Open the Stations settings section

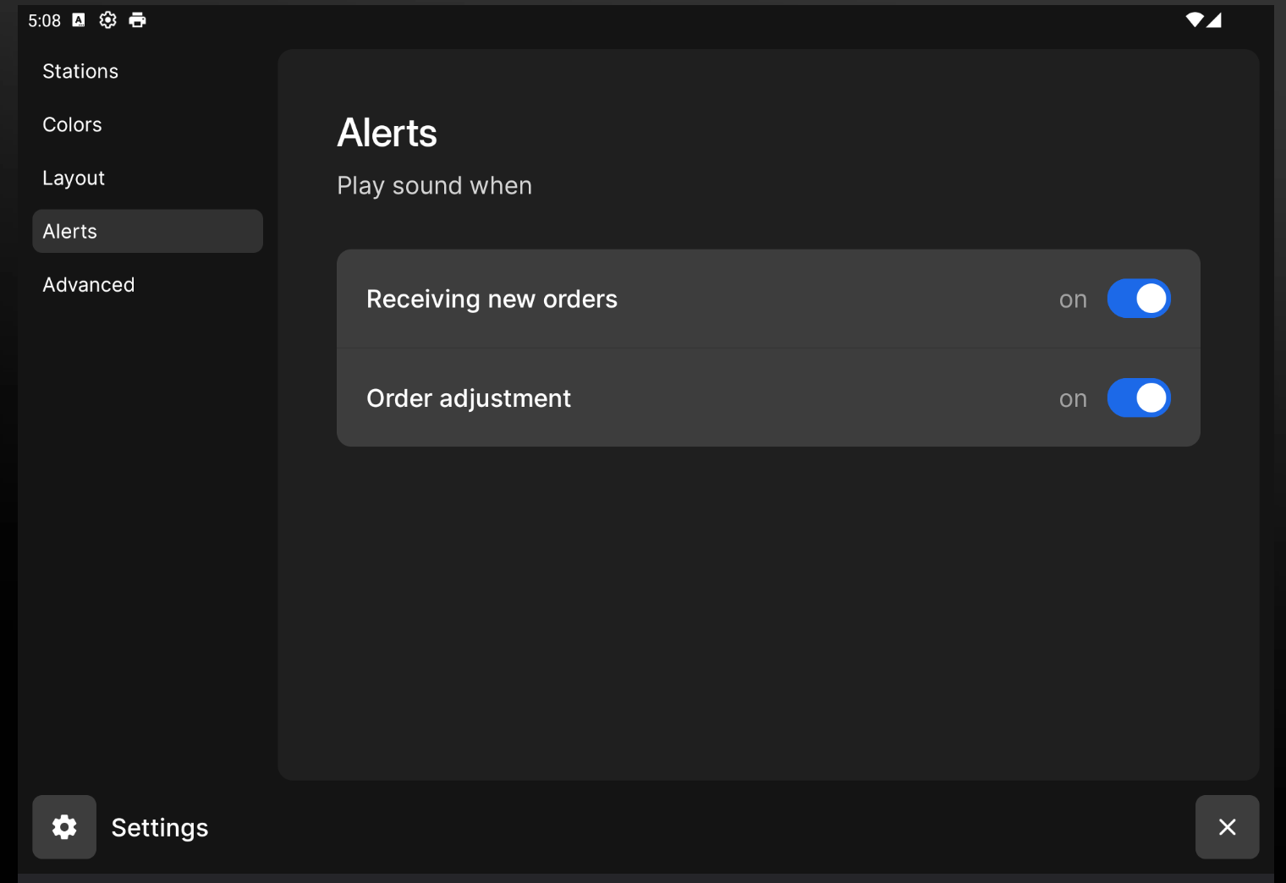(x=80, y=71)
